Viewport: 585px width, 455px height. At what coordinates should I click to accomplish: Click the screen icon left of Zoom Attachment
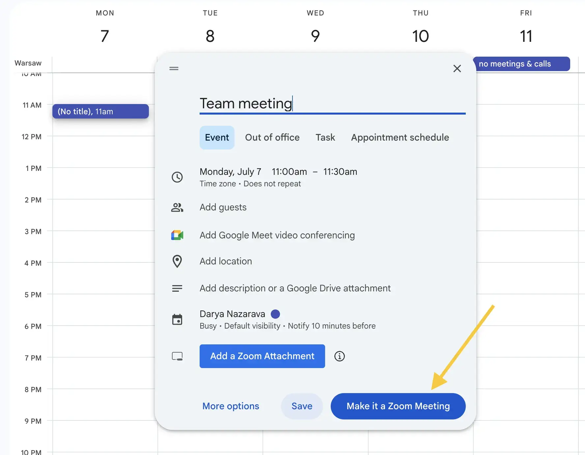177,356
